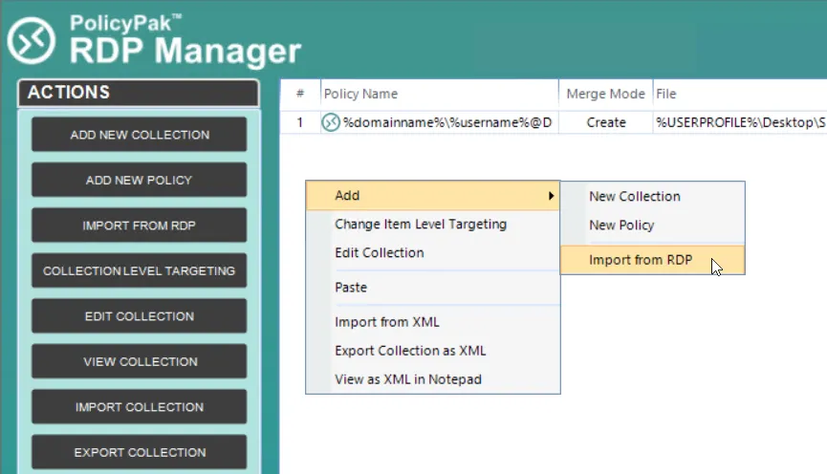827x474 pixels.
Task: Choose Change Item Level Targeting
Action: [x=432, y=224]
